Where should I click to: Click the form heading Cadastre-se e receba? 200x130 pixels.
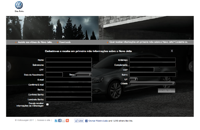pyautogui.click(x=88, y=51)
